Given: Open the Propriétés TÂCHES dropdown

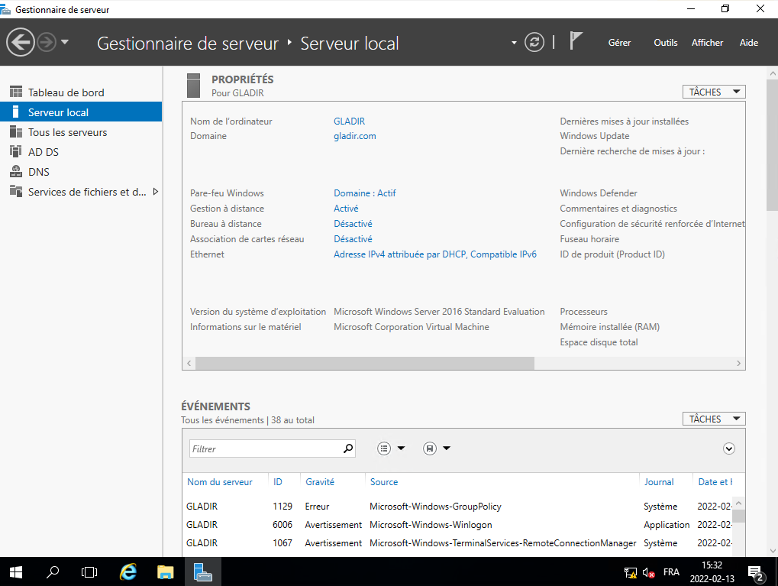Looking at the screenshot, I should point(713,92).
